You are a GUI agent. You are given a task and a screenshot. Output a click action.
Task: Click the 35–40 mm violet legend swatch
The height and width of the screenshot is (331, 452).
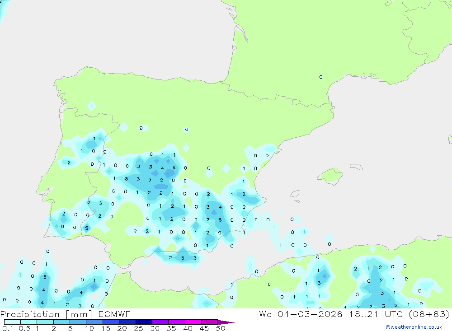[176, 322]
